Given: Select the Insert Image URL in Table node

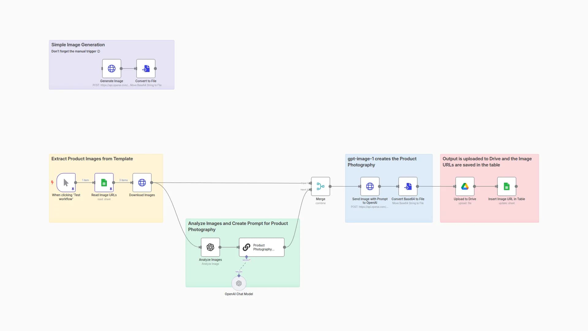Looking at the screenshot, I should 507,186.
